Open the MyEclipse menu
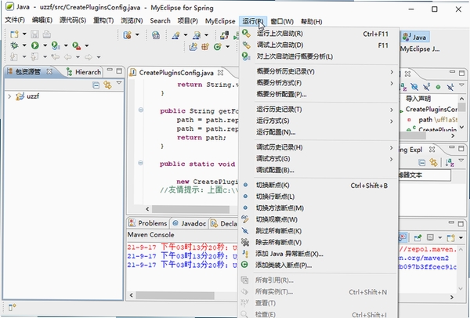The image size is (470, 318). click(x=220, y=21)
